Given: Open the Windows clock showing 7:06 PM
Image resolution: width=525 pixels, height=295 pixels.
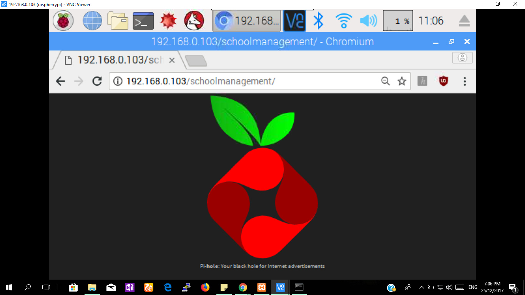Looking at the screenshot, I should [x=492, y=287].
